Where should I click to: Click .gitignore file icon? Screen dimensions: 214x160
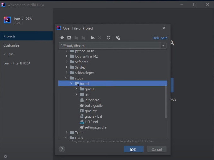tap(82, 100)
